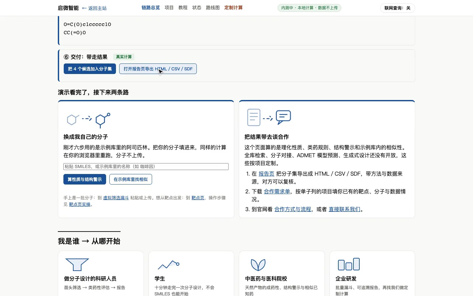The height and width of the screenshot is (296, 473).
Task: Click the document-to-chat illustration icon
Action: (269, 117)
